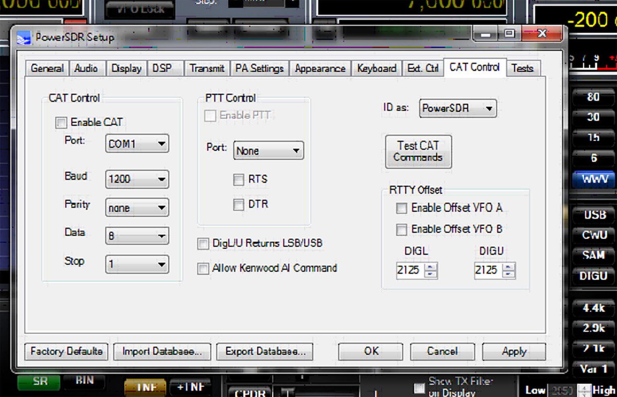Select the 80 meter band button

coord(593,97)
